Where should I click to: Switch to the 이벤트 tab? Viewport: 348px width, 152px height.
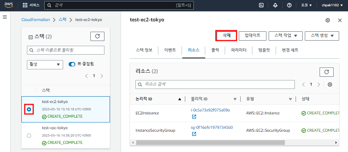pos(170,50)
